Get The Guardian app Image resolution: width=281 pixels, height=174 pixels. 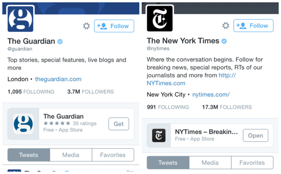pos(118,124)
